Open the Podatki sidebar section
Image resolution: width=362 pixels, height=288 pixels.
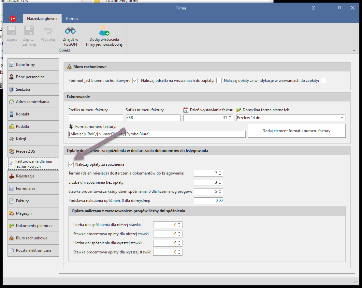tap(33, 127)
